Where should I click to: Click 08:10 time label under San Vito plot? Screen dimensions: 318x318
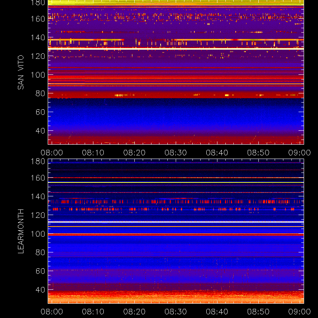[93, 153]
